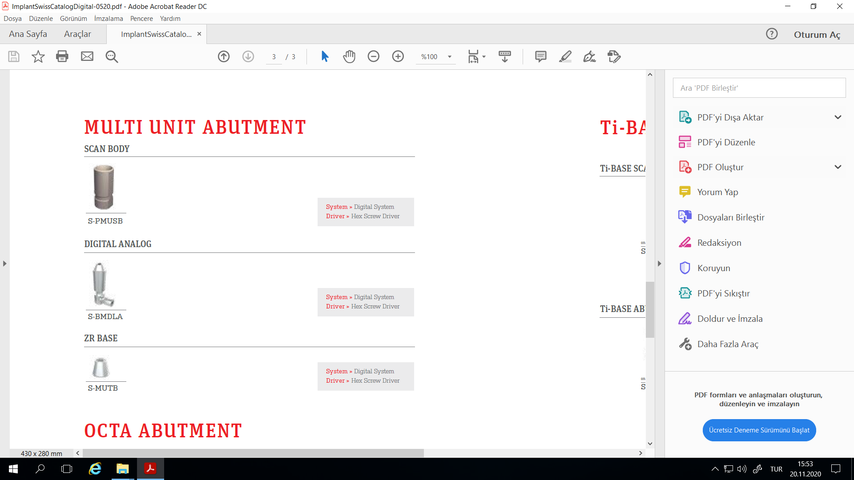Add a comment note icon
The height and width of the screenshot is (480, 854).
pyautogui.click(x=541, y=56)
